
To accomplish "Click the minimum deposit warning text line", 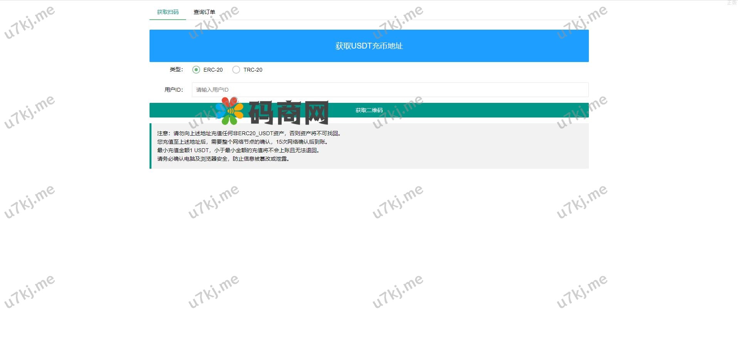I will (x=238, y=150).
